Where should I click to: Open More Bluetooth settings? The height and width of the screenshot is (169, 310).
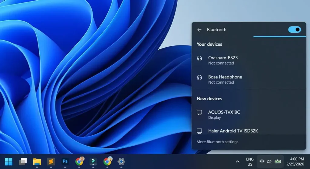click(x=217, y=142)
